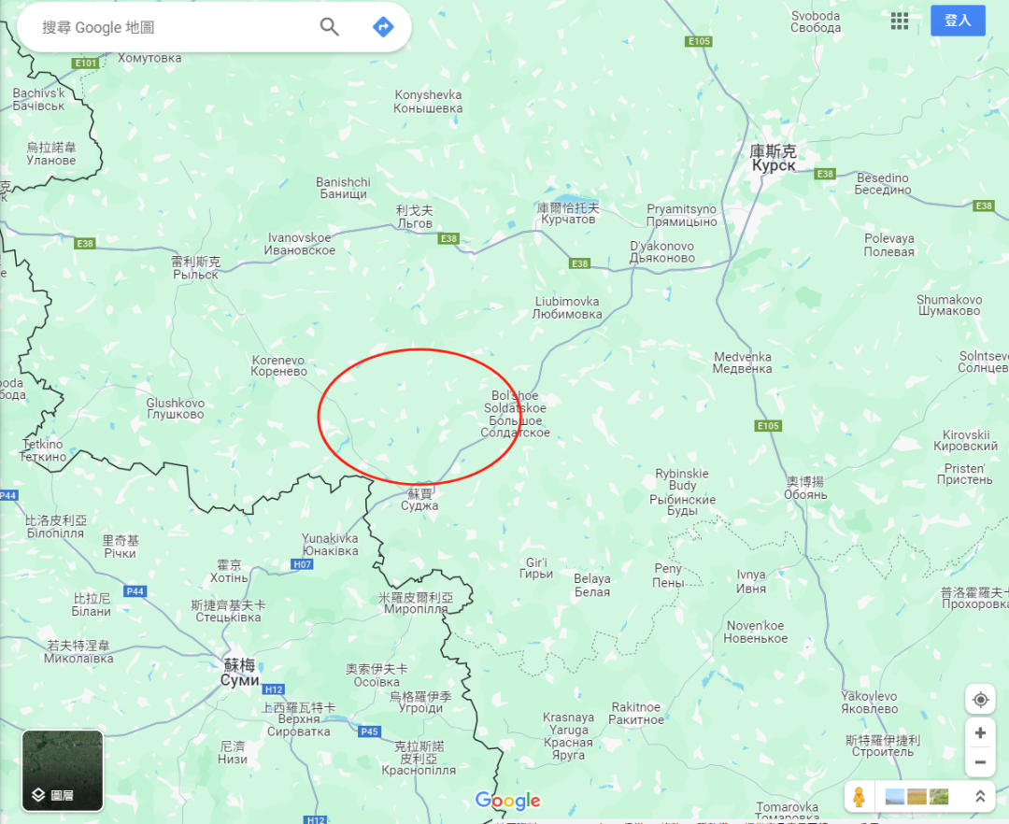Zoom out with the minus button
This screenshot has width=1009, height=824.
point(980,762)
